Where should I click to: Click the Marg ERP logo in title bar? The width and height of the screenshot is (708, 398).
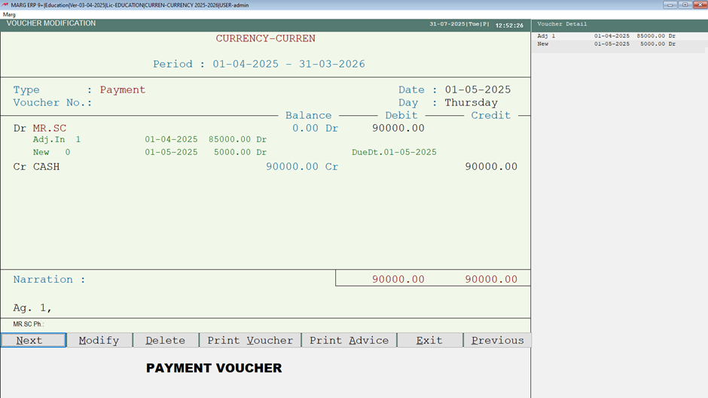6,5
